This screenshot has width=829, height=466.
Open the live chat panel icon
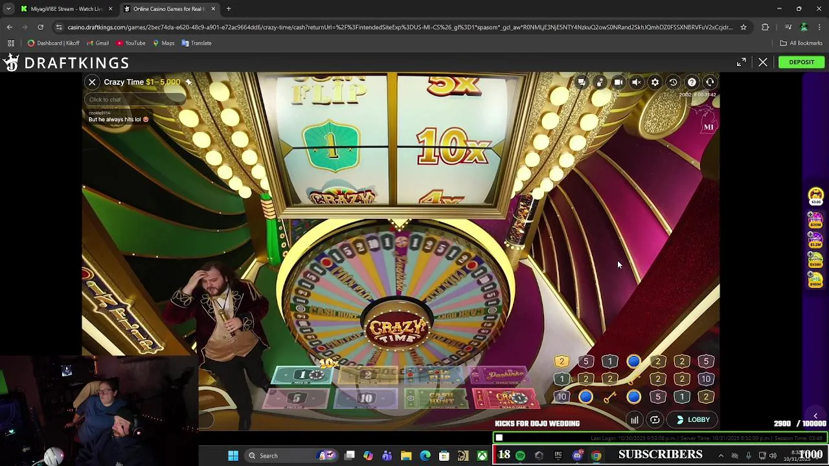[x=582, y=82]
